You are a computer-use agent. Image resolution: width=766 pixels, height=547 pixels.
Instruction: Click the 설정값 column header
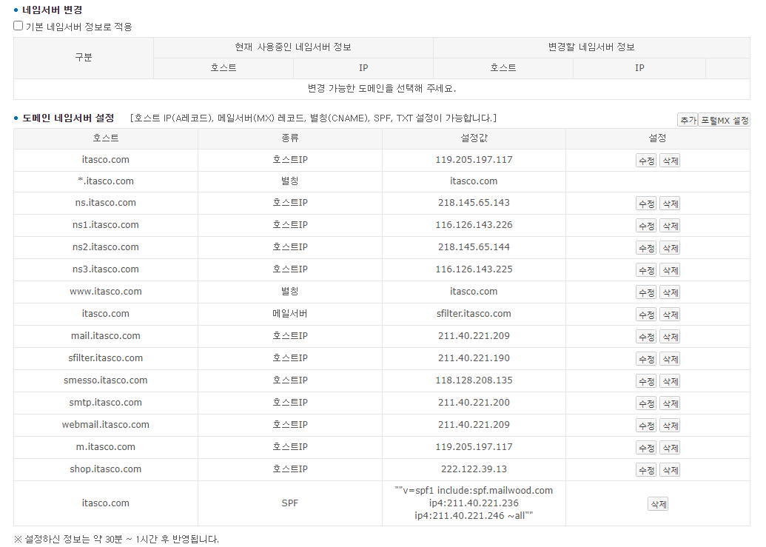coord(474,138)
